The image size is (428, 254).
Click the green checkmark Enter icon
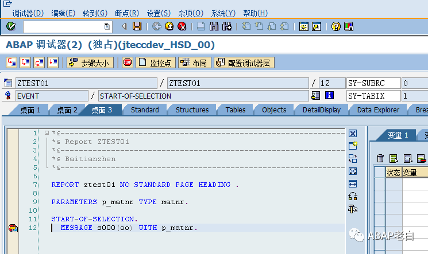(x=11, y=26)
